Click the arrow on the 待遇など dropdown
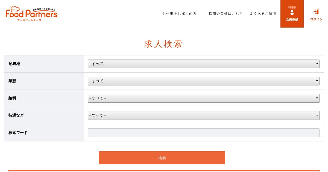Image resolution: width=328 pixels, height=172 pixels. pos(317,115)
